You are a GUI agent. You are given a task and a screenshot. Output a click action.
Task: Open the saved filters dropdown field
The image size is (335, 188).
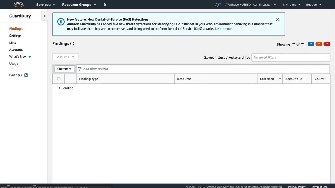pos(291,57)
